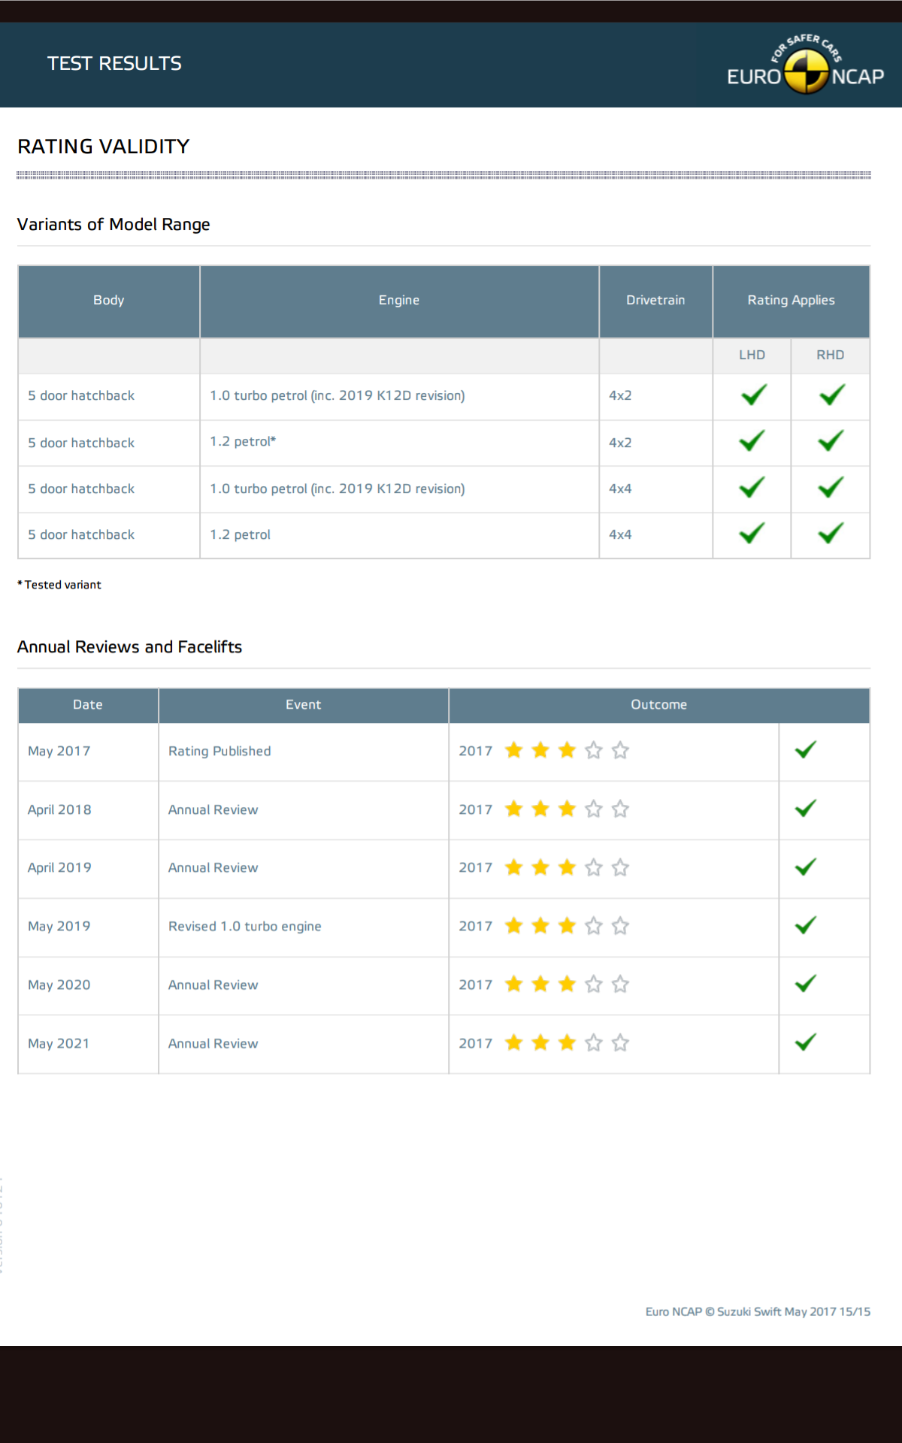This screenshot has width=902, height=1443.
Task: Click the star rating in the May 2021 row
Action: pyautogui.click(x=567, y=1042)
